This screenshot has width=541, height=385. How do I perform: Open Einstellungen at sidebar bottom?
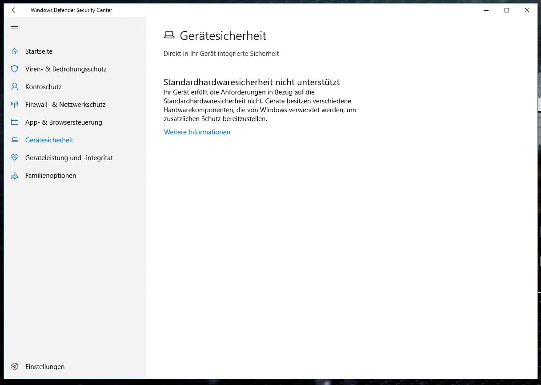(75, 367)
